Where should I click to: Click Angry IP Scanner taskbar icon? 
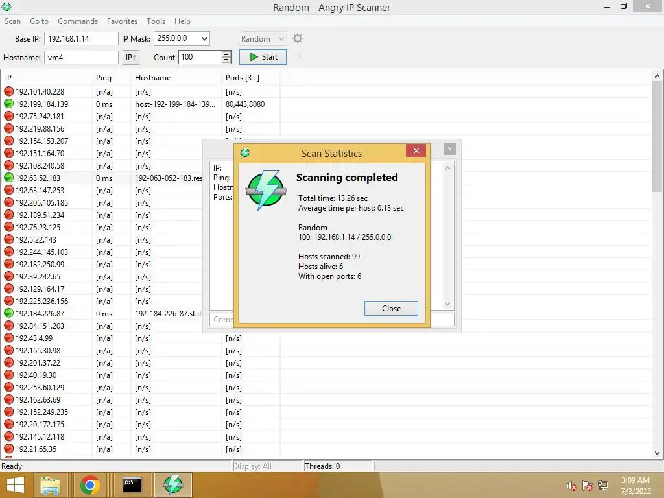(172, 485)
